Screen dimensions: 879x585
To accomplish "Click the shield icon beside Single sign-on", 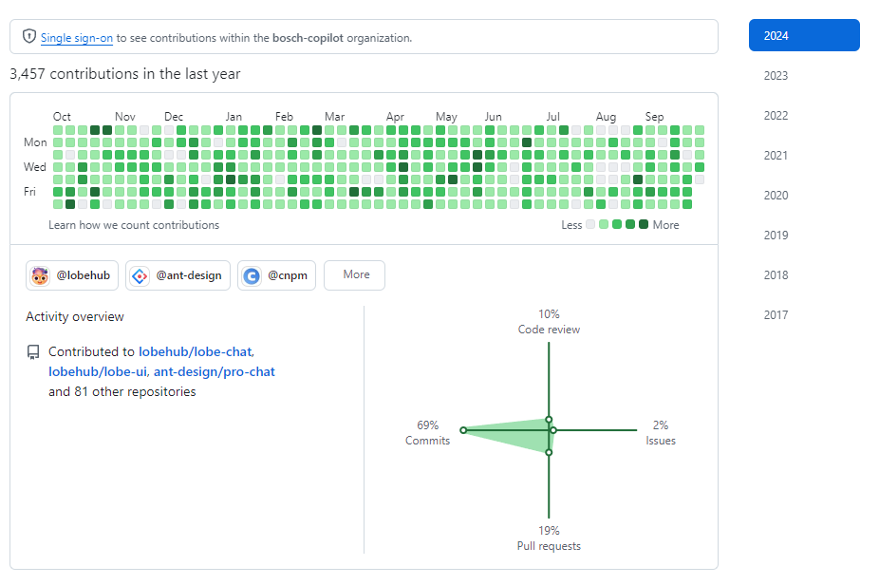I will coord(29,37).
